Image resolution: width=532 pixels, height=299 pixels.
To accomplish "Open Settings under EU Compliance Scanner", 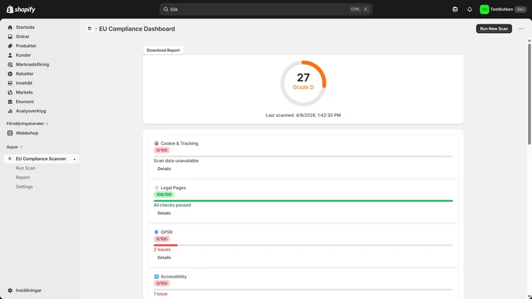I will [24, 187].
